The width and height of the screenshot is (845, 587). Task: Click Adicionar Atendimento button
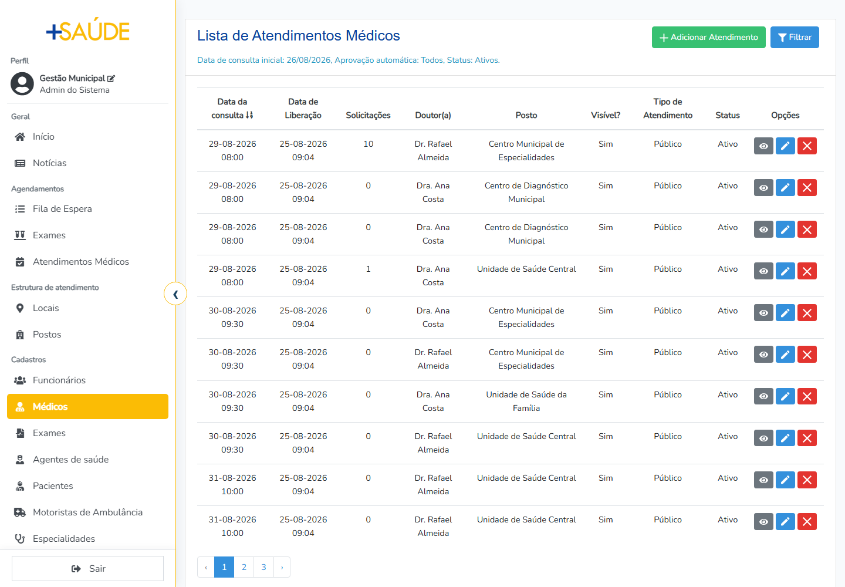[x=709, y=38]
